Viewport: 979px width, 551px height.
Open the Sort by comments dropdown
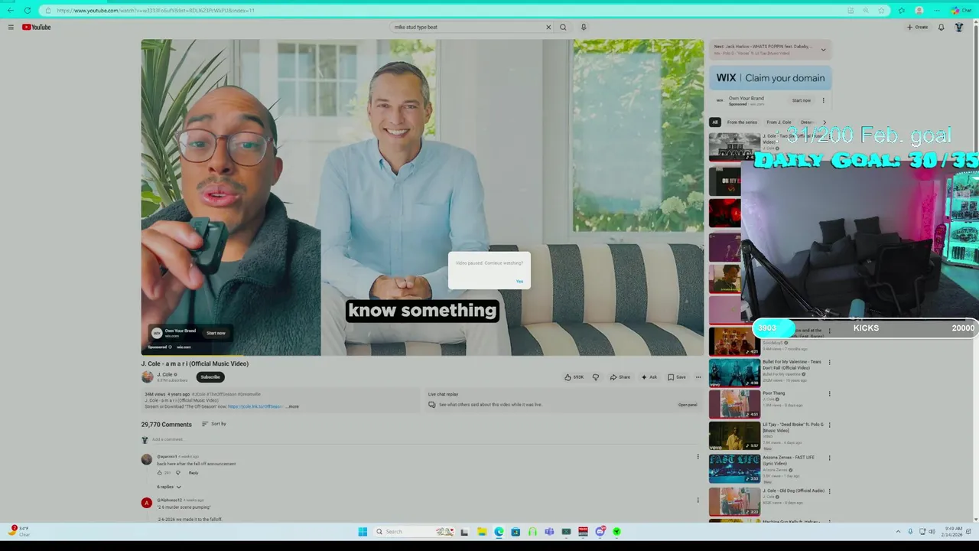[214, 424]
